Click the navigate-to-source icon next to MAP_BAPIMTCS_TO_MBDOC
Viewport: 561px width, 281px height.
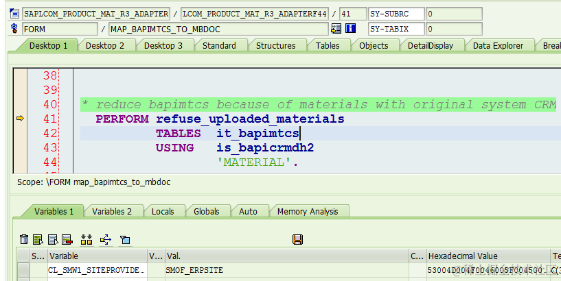click(x=336, y=29)
